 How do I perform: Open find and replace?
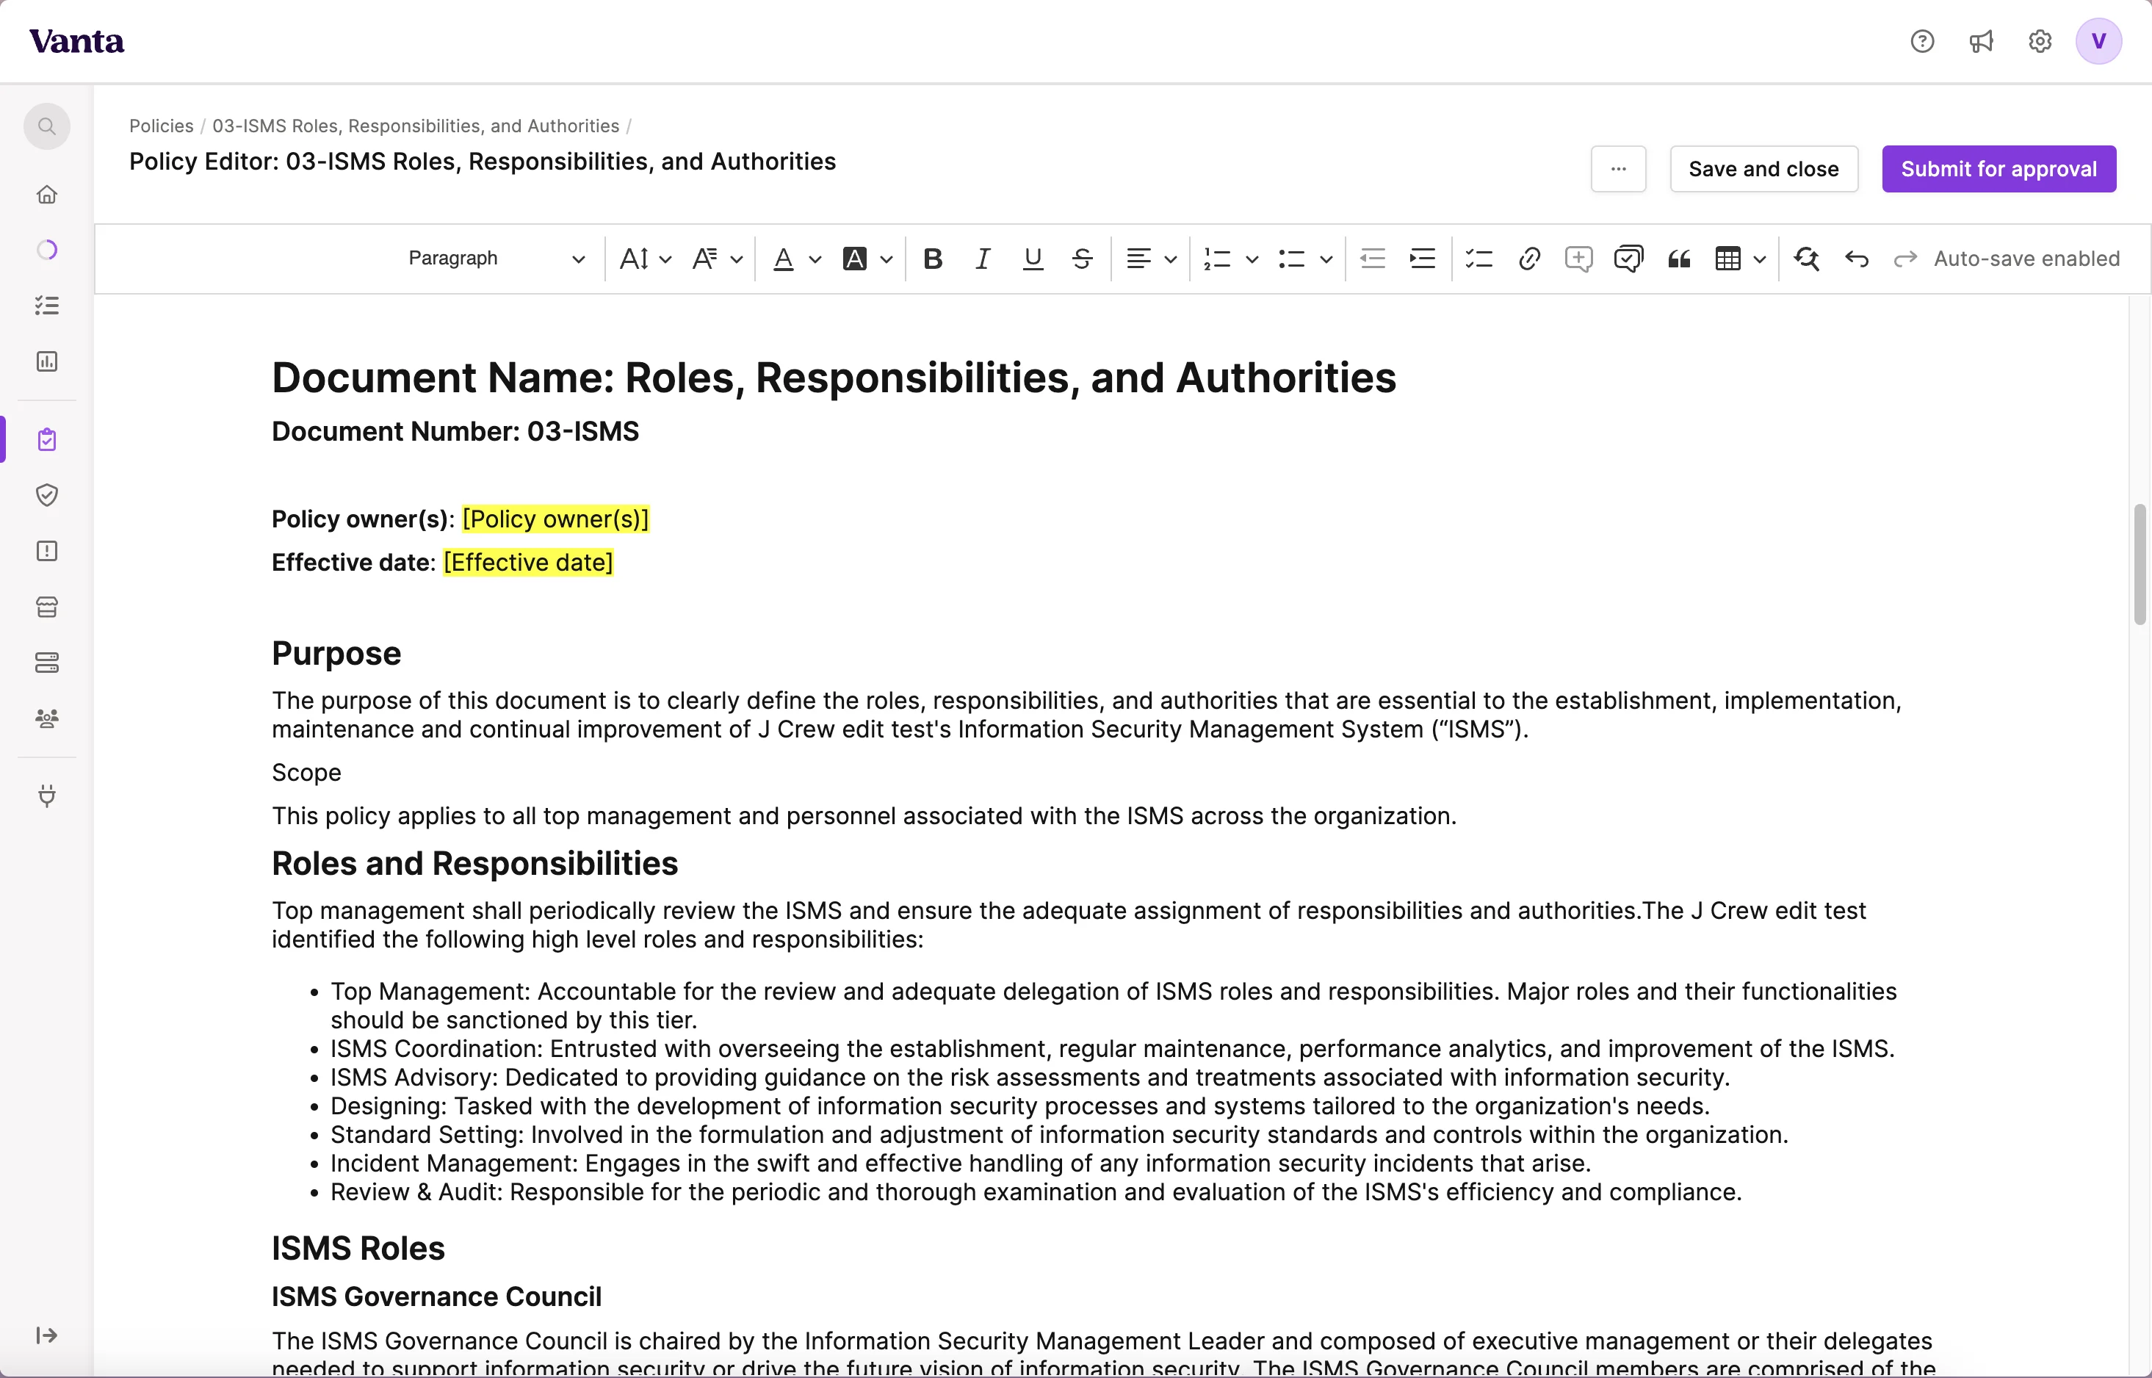pos(1806,259)
